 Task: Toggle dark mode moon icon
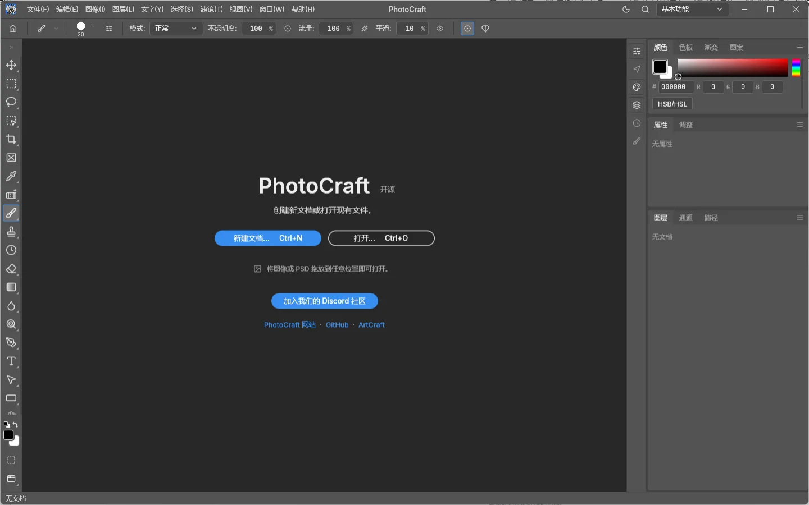point(626,10)
